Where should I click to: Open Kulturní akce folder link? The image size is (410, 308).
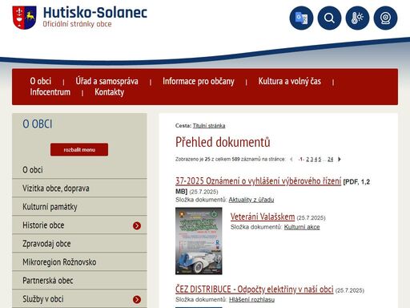point(302,227)
